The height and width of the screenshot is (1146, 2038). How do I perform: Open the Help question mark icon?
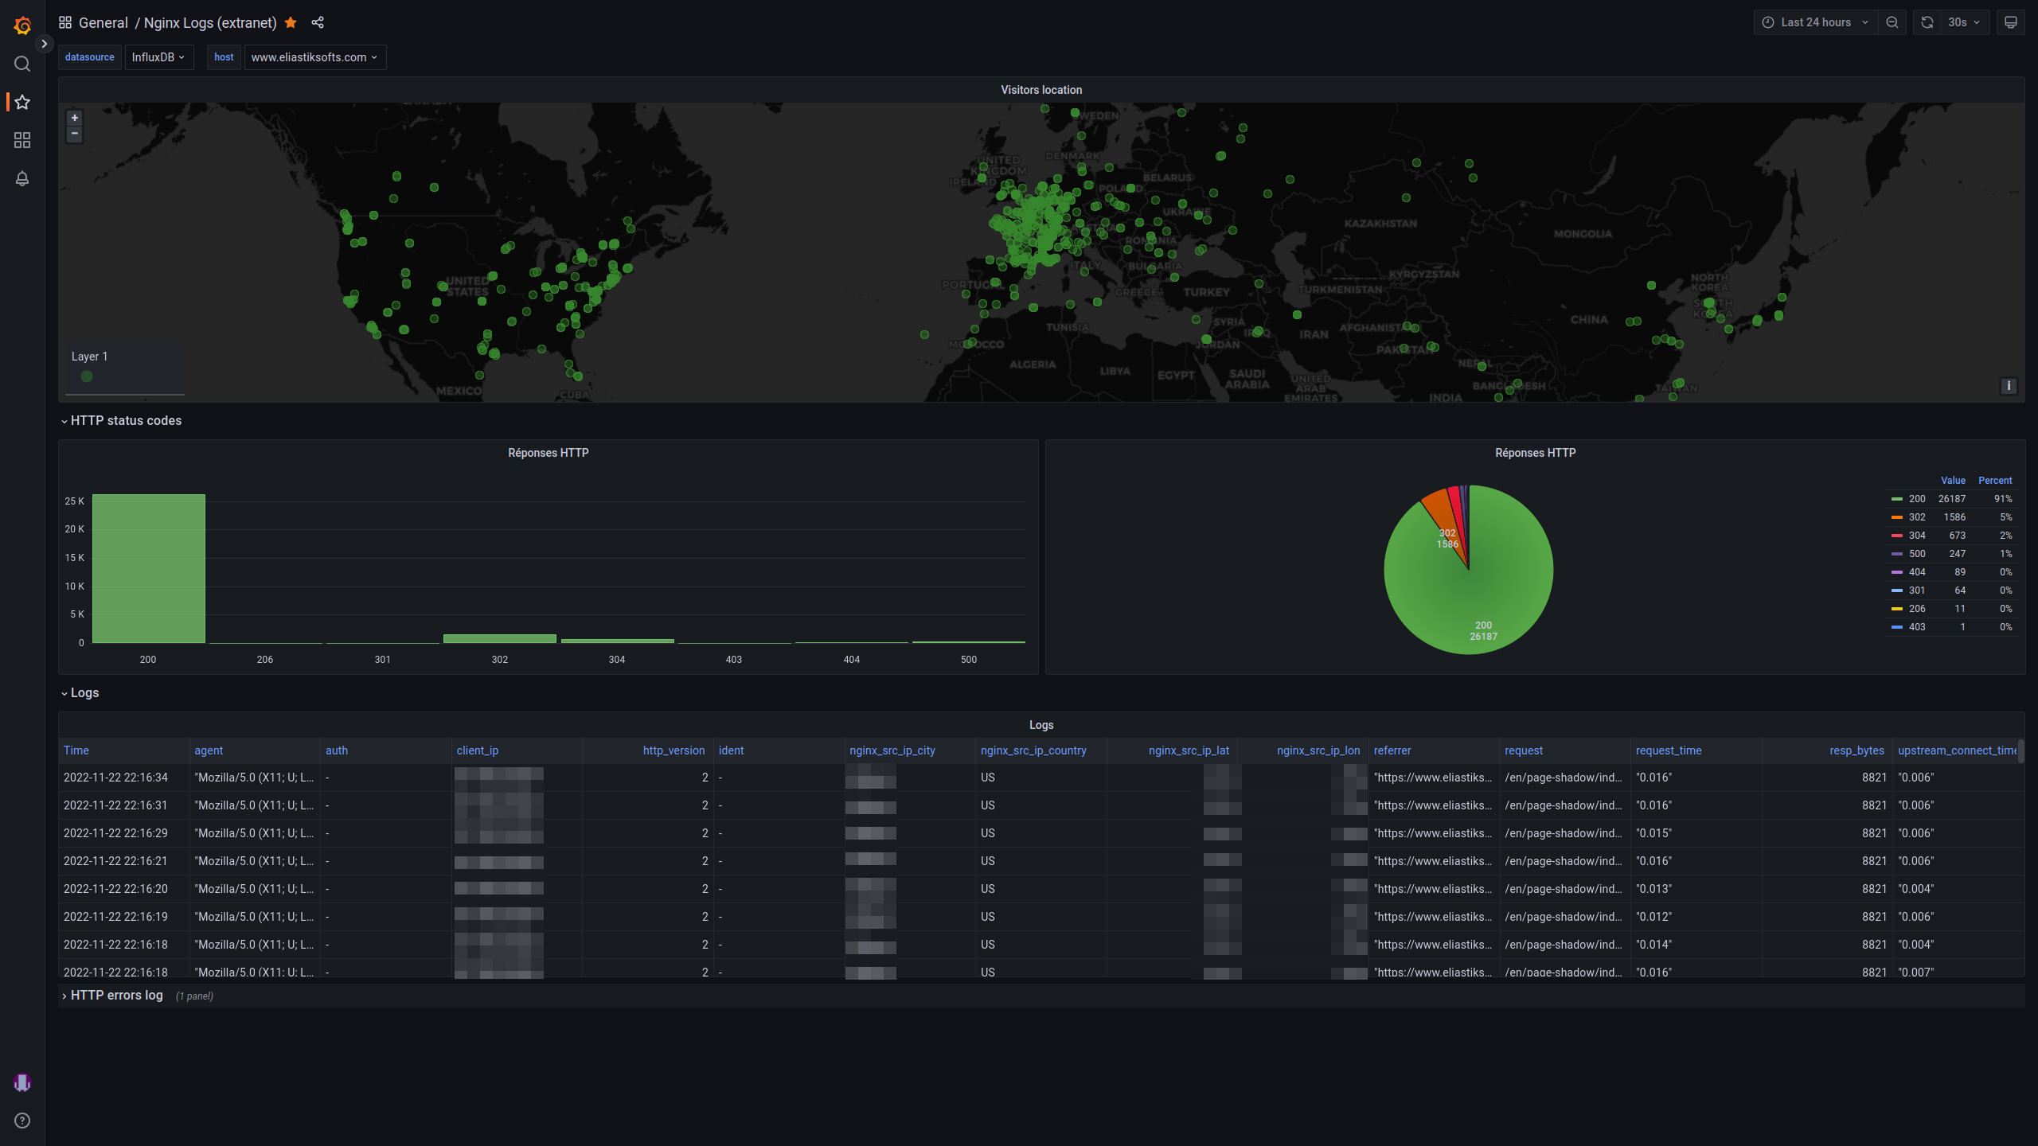(22, 1121)
